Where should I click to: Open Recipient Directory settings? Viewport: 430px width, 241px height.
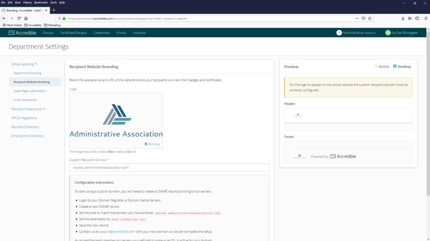coord(25,127)
